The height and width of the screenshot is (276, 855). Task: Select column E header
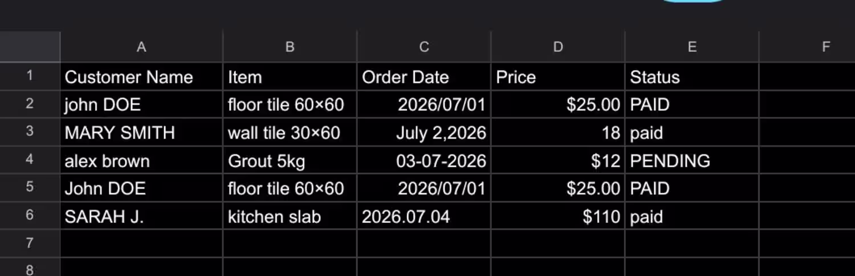point(692,47)
